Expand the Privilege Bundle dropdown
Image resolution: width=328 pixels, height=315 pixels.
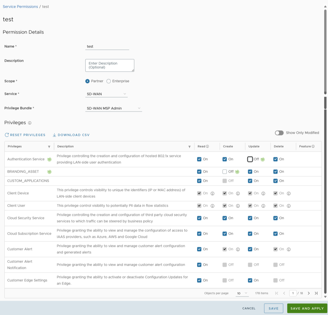114,108
